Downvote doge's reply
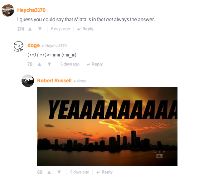Image resolution: width=204 pixels, height=180 pixels. 49,64
